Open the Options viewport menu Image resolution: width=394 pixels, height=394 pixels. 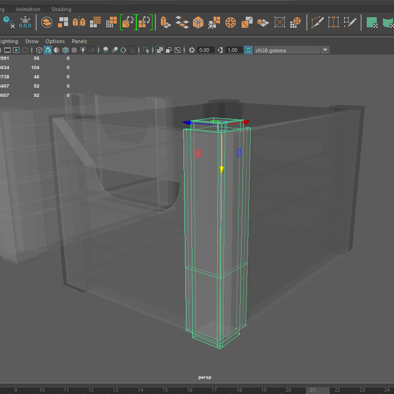(x=55, y=41)
